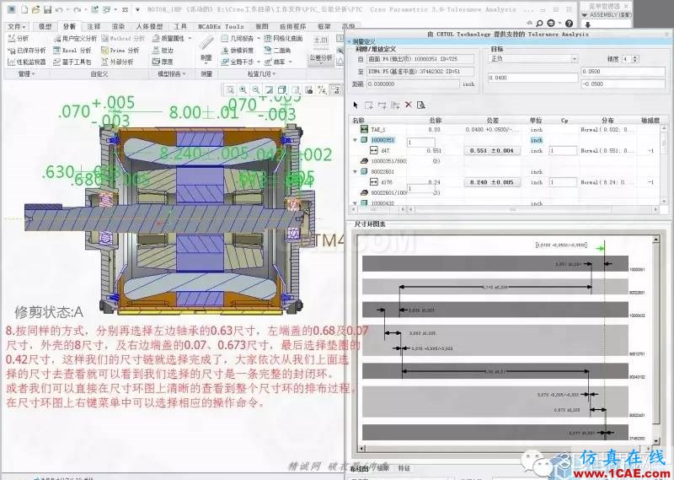
Task: Switch to the 渲染 ribbon tab
Action: (118, 27)
